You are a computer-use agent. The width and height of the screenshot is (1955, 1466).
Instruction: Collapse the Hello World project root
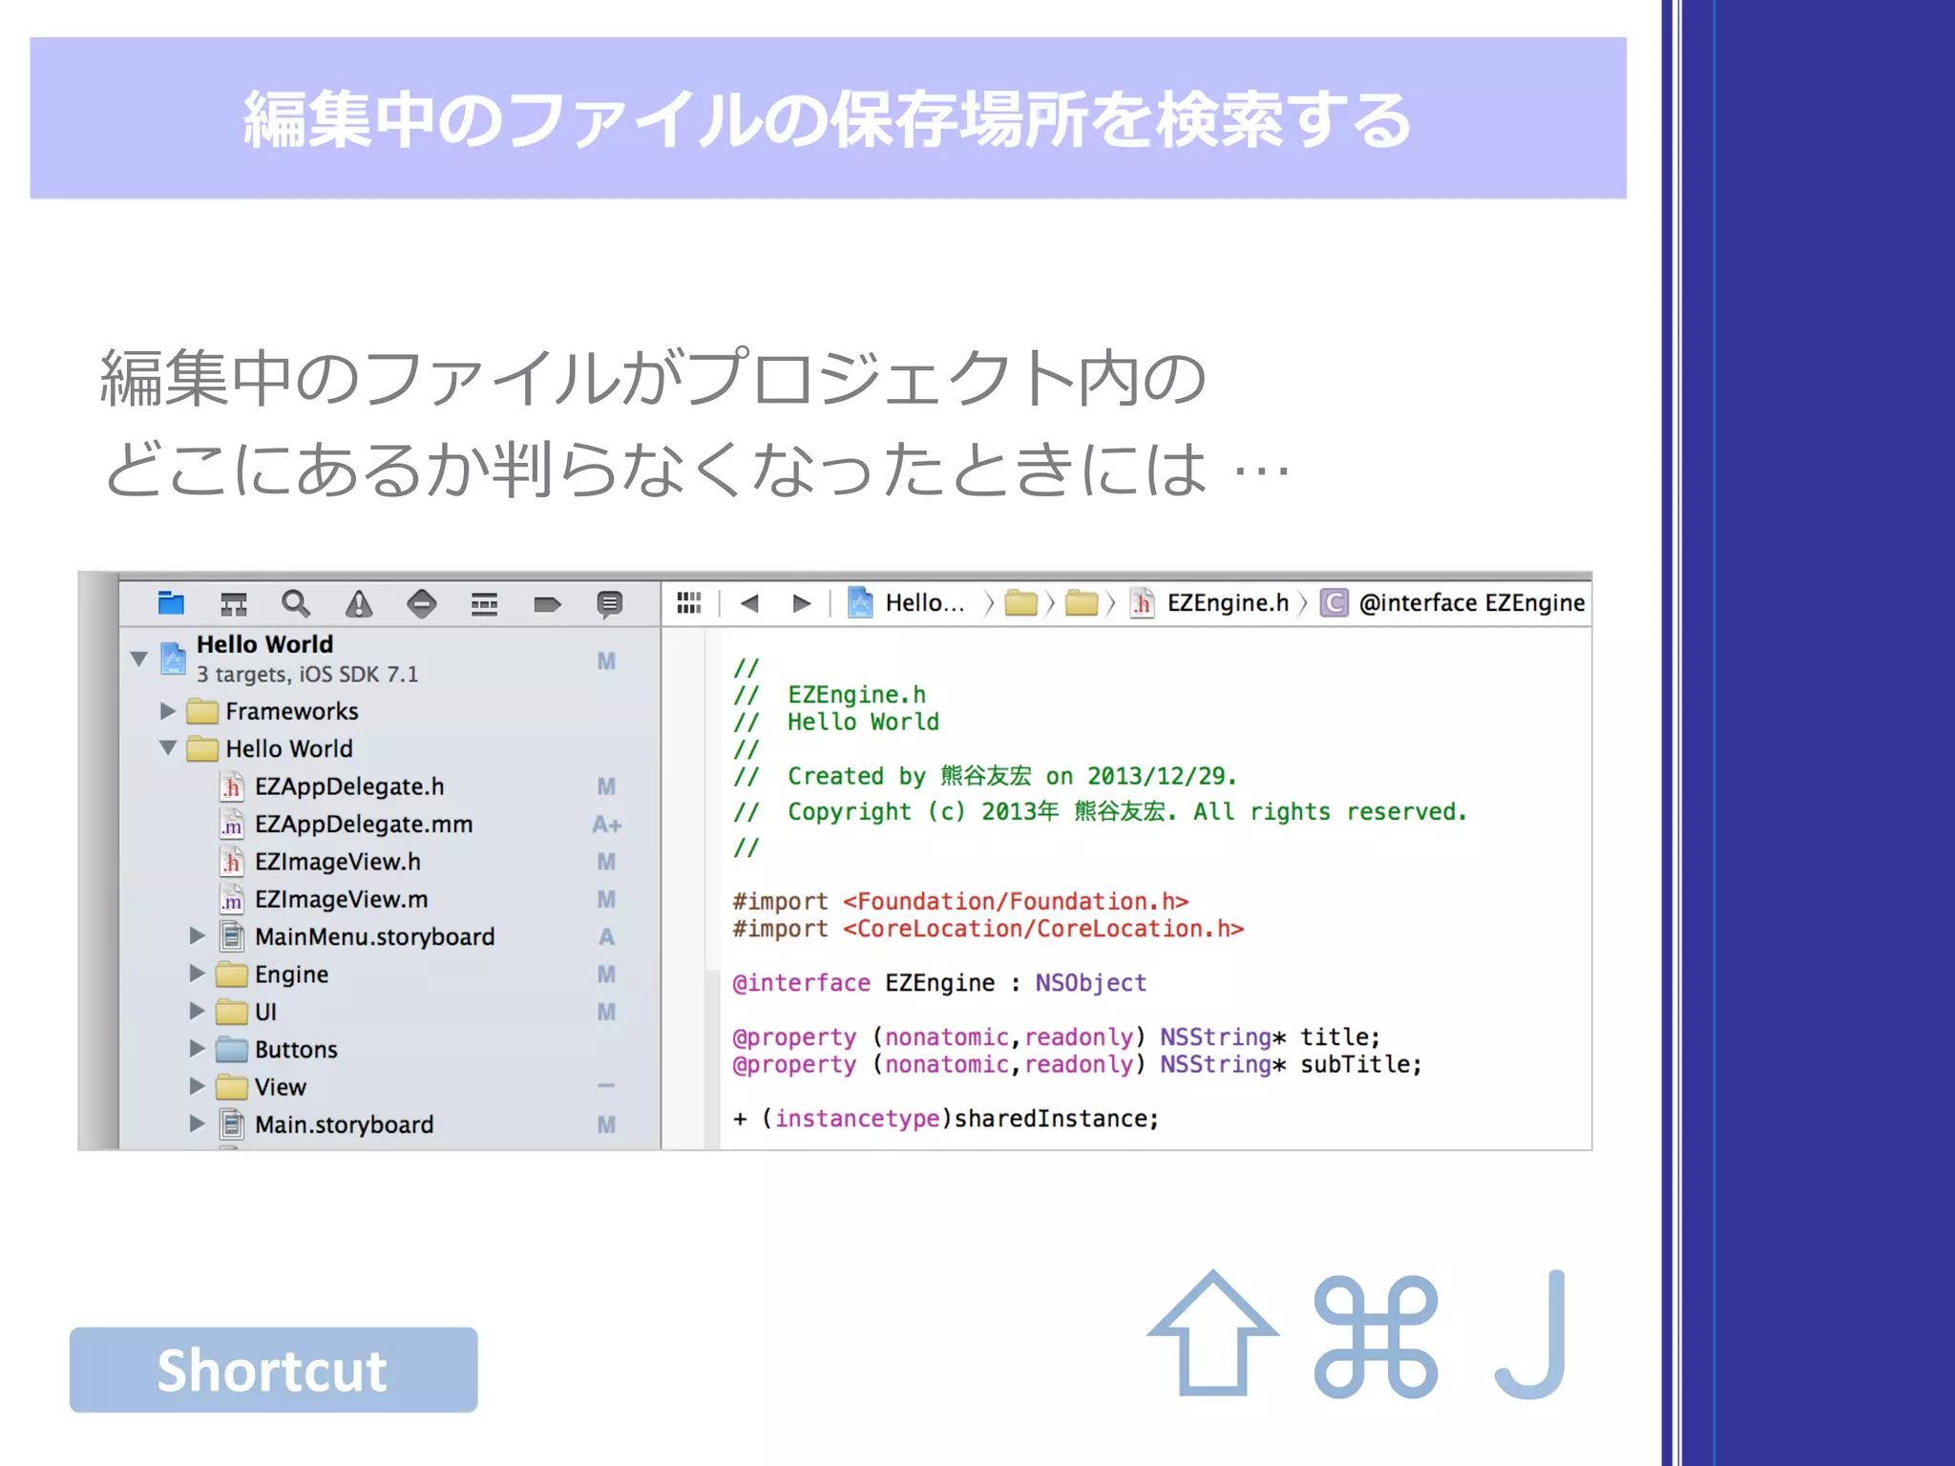tap(139, 659)
